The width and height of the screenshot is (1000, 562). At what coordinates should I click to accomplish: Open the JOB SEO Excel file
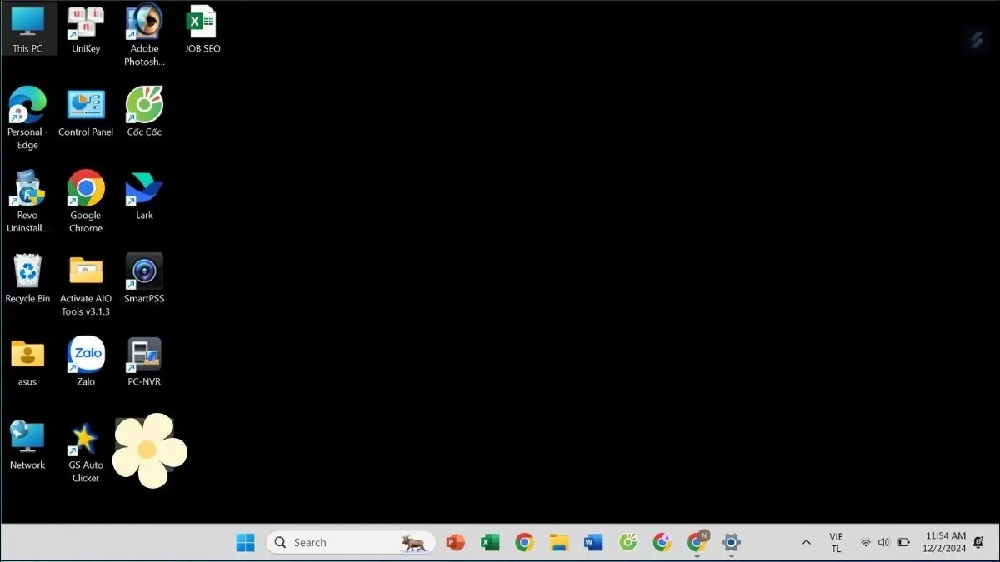[202, 24]
